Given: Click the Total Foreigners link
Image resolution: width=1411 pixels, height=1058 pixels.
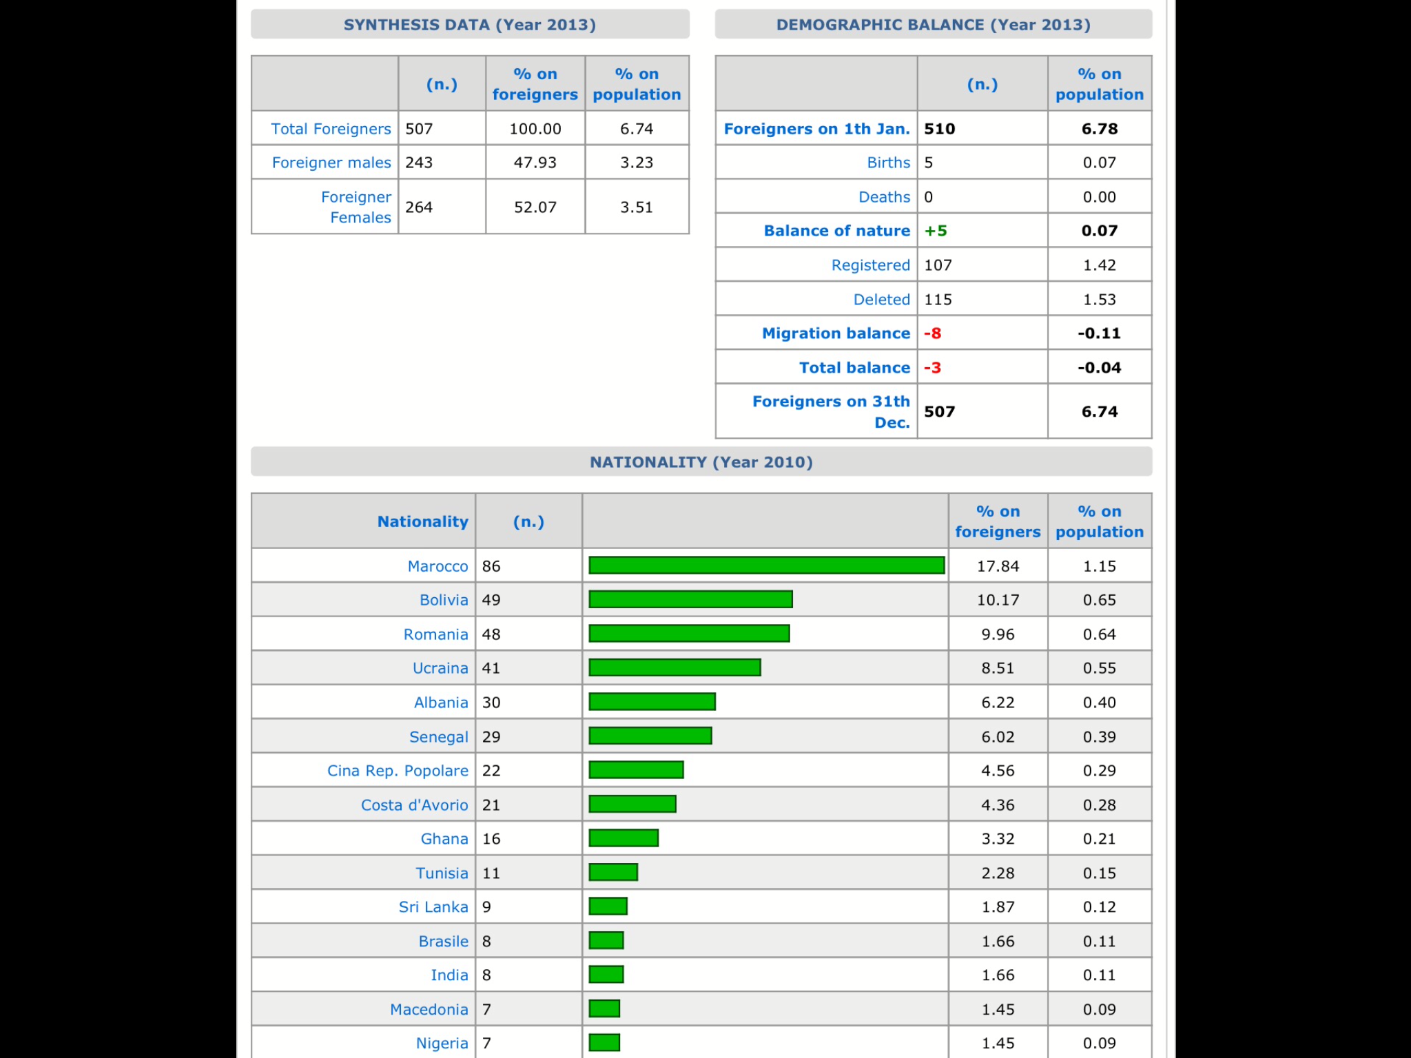Looking at the screenshot, I should click(331, 129).
